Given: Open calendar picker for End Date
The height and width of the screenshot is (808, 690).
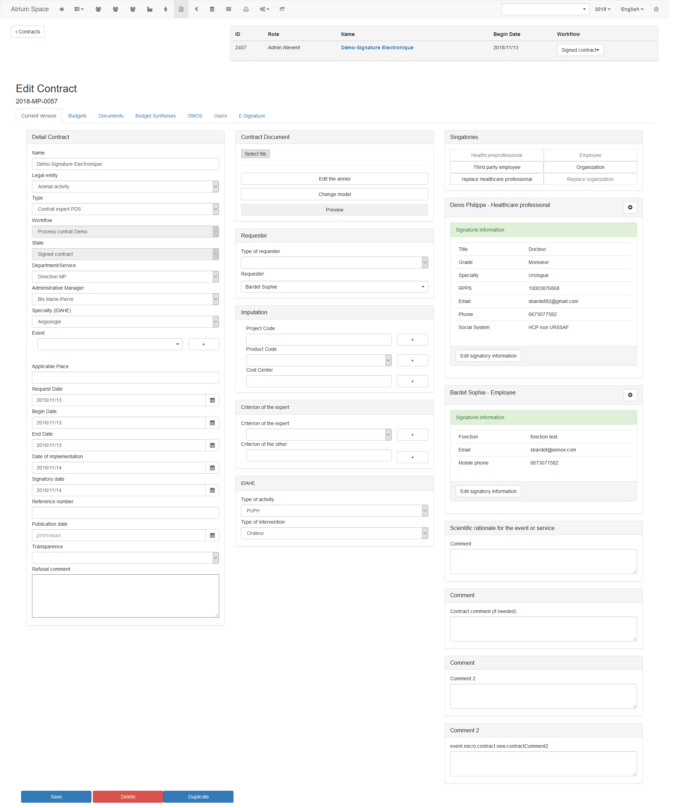Looking at the screenshot, I should 212,445.
